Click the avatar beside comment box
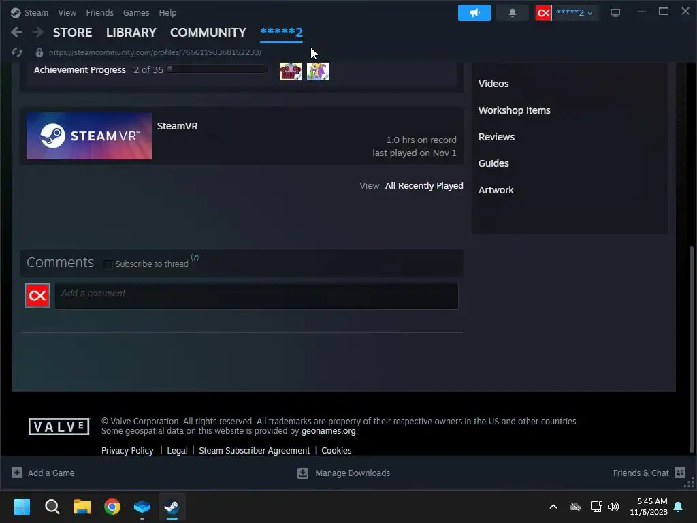Screen dimensions: 697x523 [37, 296]
